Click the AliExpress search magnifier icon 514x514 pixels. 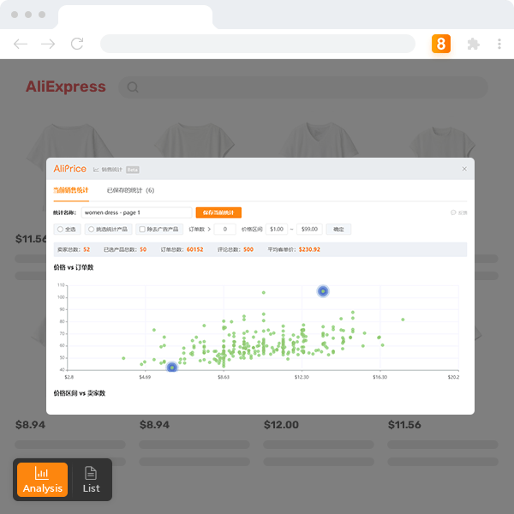(x=133, y=87)
